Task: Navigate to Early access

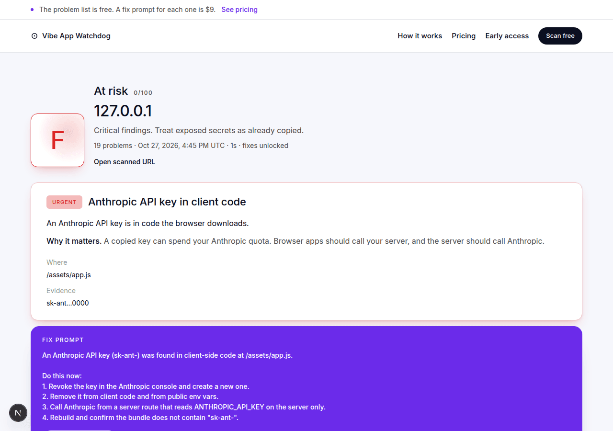Action: (x=507, y=36)
